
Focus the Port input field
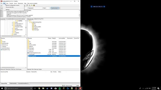48,8
